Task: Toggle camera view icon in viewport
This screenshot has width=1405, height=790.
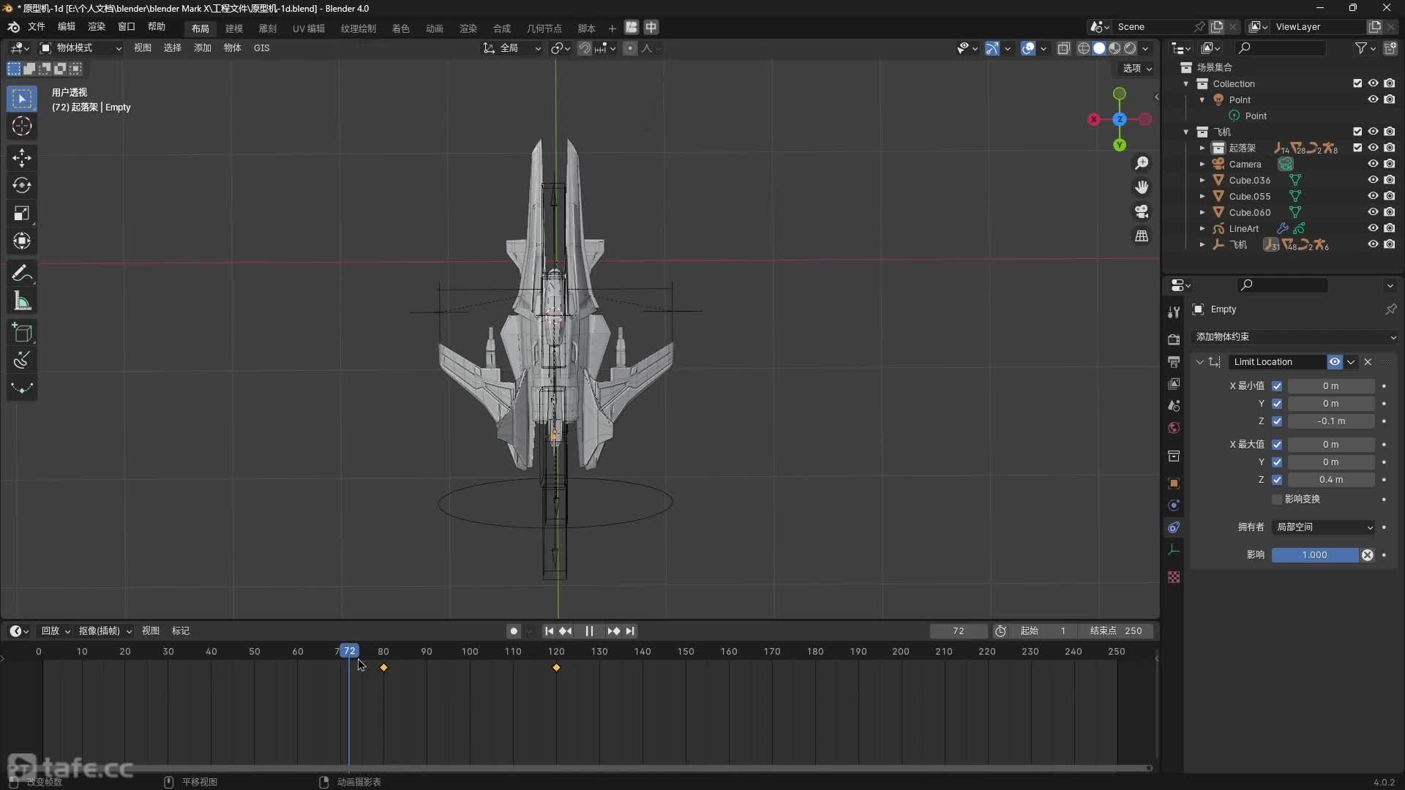Action: [1142, 211]
